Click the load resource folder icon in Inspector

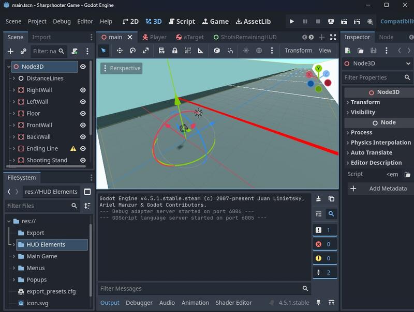[360, 50]
